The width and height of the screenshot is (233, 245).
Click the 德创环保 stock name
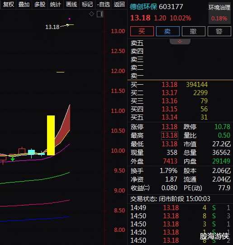pos(143,7)
